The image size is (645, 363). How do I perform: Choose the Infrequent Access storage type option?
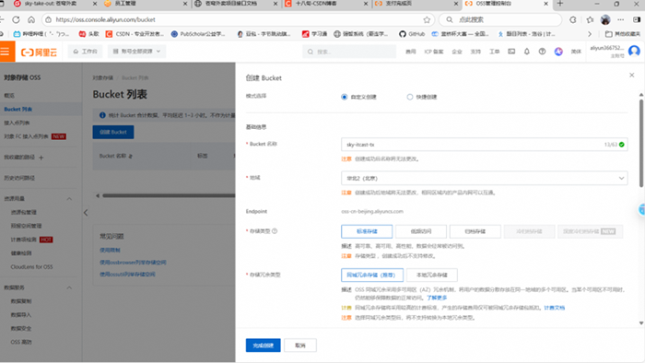click(421, 231)
